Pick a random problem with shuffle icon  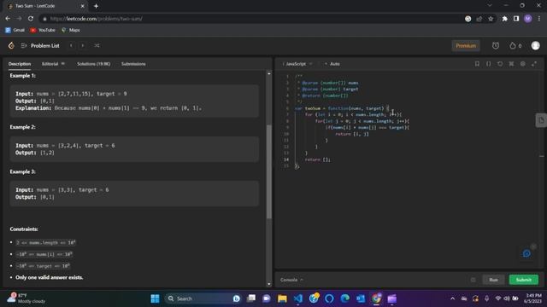coord(97,45)
